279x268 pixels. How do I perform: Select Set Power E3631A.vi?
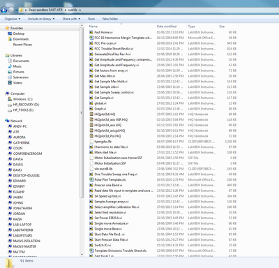tap(108, 218)
